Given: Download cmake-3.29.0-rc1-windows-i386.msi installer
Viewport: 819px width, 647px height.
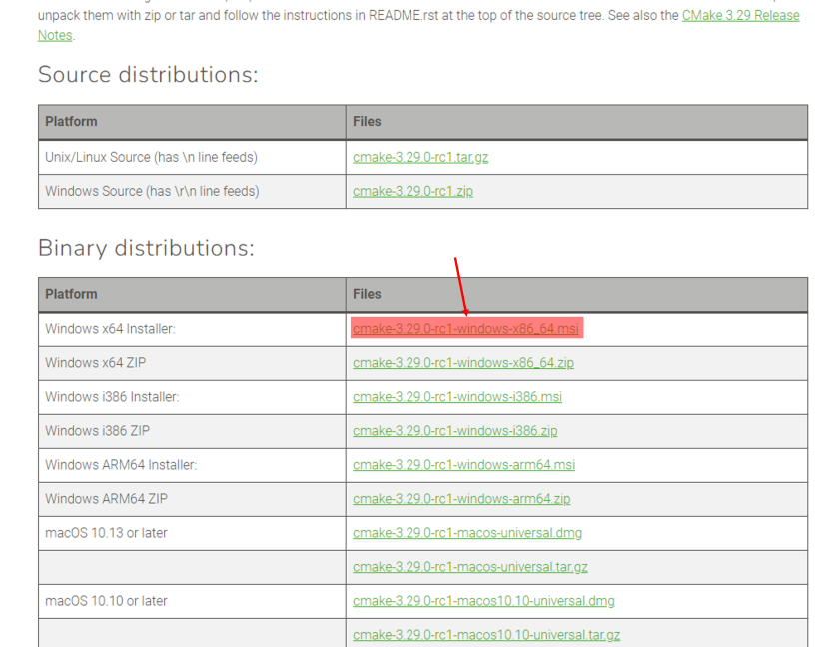Looking at the screenshot, I should click(457, 397).
